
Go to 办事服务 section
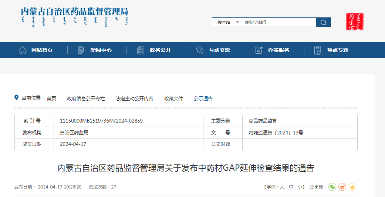point(278,50)
